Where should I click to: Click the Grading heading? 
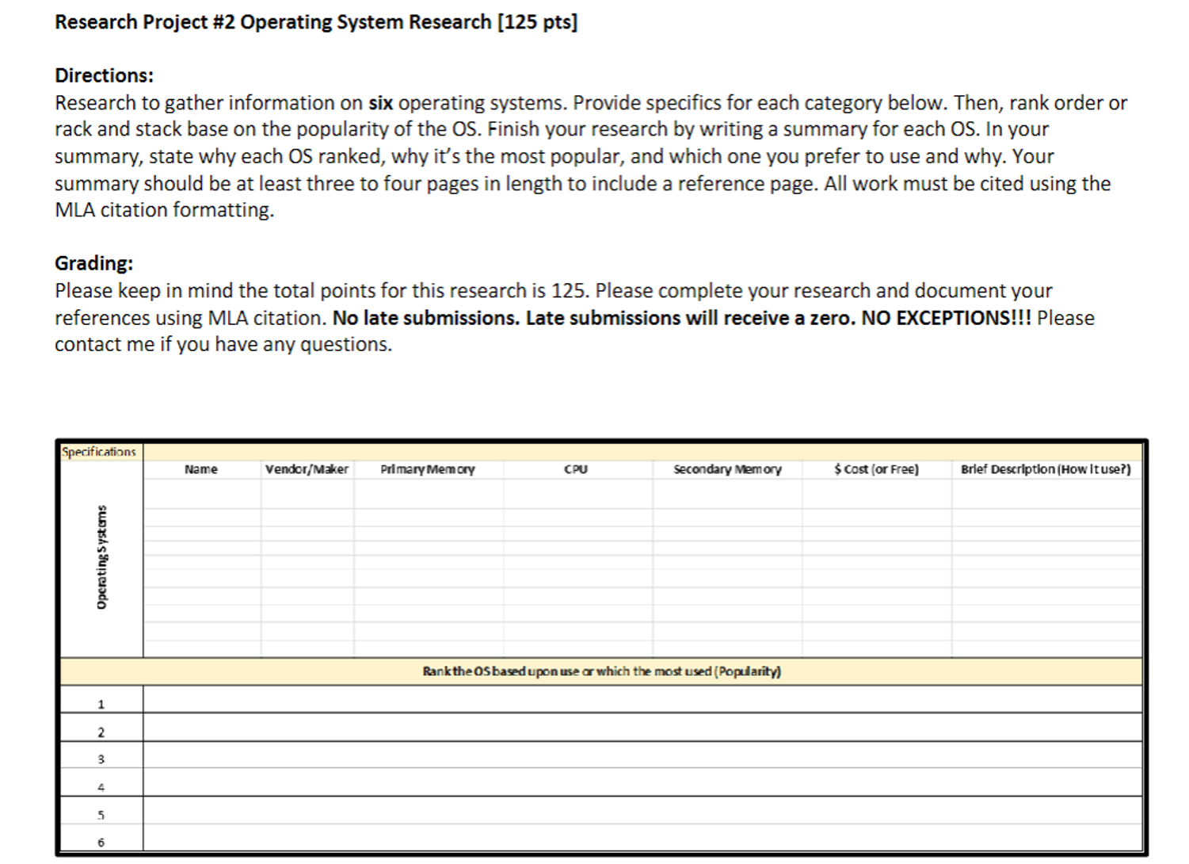(x=93, y=262)
